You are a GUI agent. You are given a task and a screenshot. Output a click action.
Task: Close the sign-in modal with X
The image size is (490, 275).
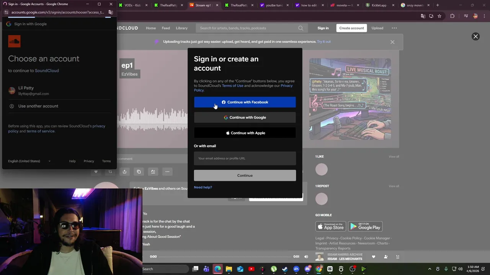(x=475, y=36)
